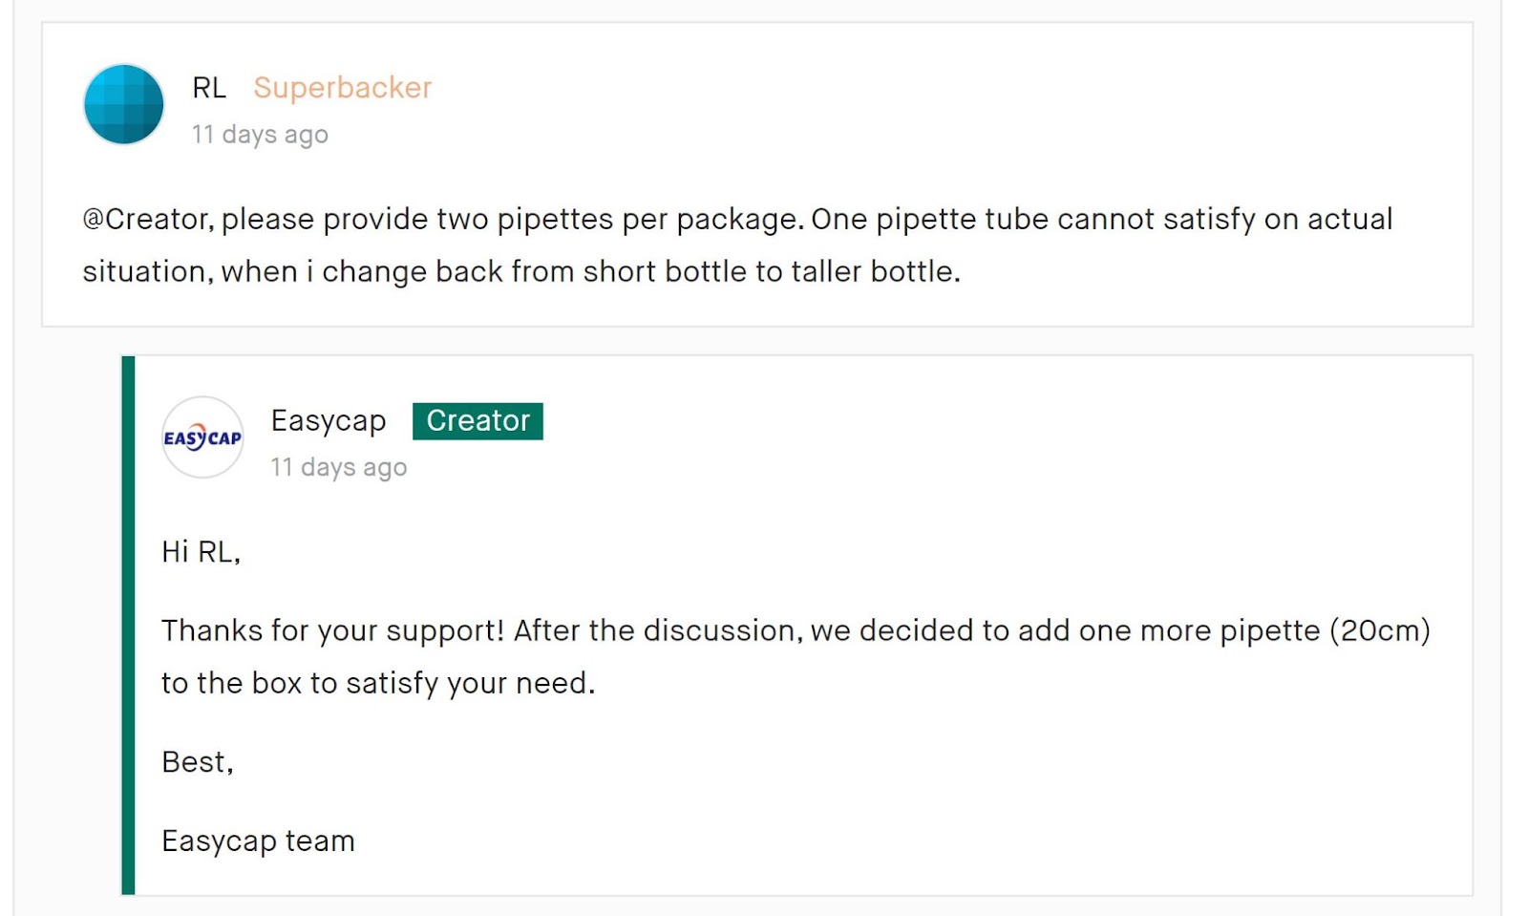Image resolution: width=1528 pixels, height=916 pixels.
Task: Open RL's profile name link
Action: coord(209,88)
